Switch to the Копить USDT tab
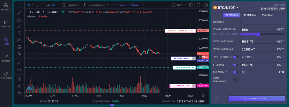The image size is (289, 107). (250, 15)
